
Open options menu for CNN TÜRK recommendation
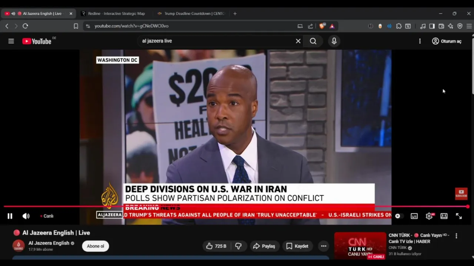456,236
